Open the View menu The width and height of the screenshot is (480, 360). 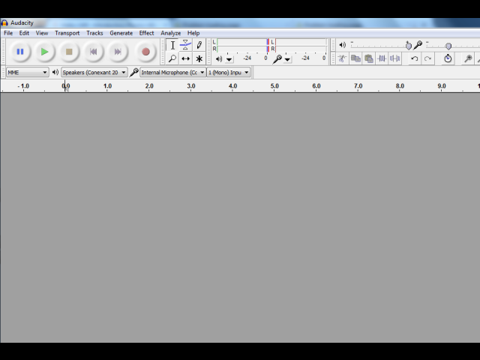point(42,33)
